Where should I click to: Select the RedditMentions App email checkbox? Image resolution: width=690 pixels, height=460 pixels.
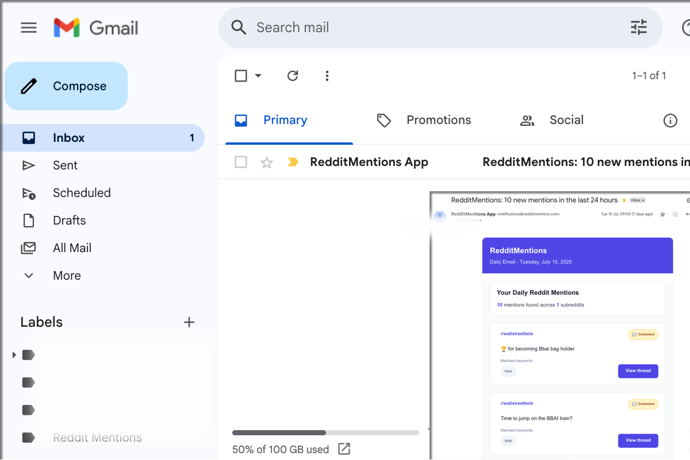click(241, 162)
